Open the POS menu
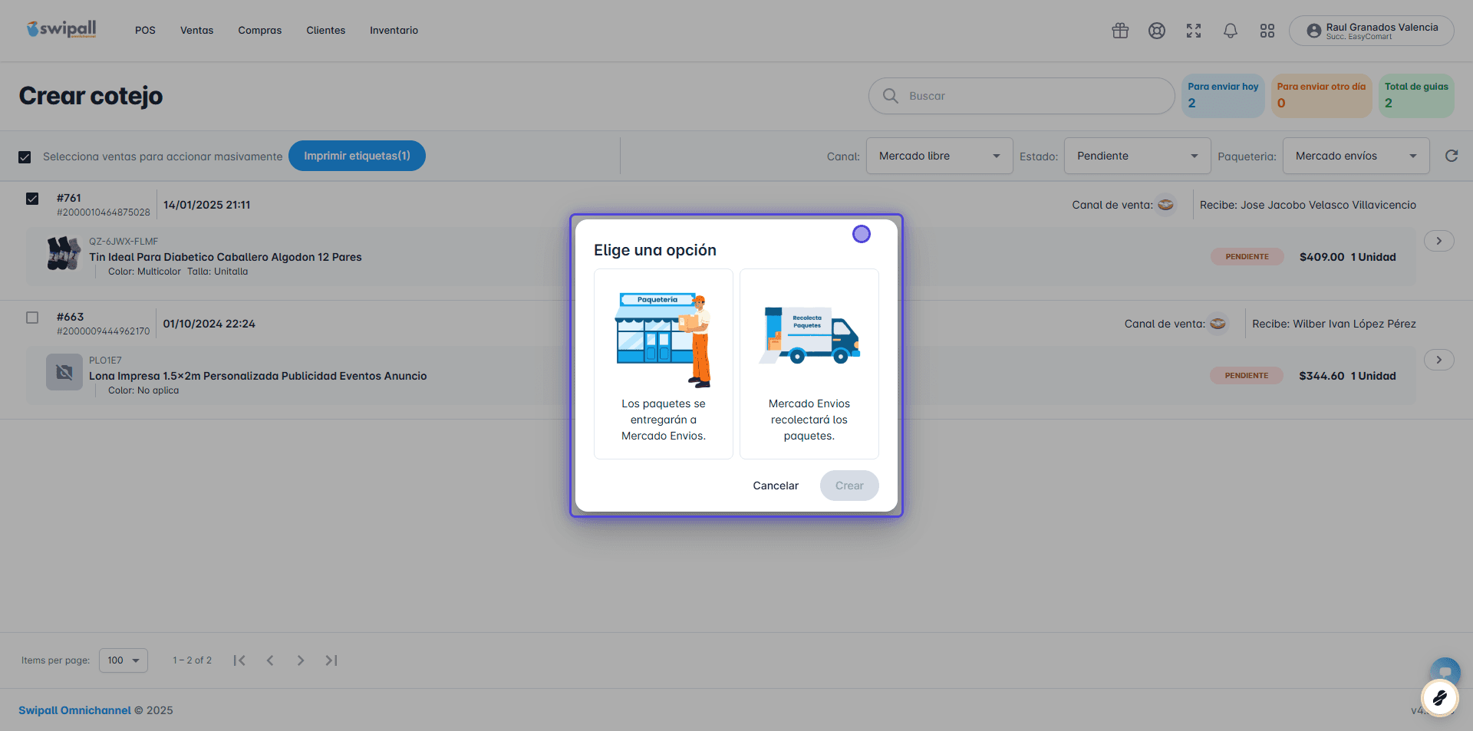1473x731 pixels. point(145,31)
